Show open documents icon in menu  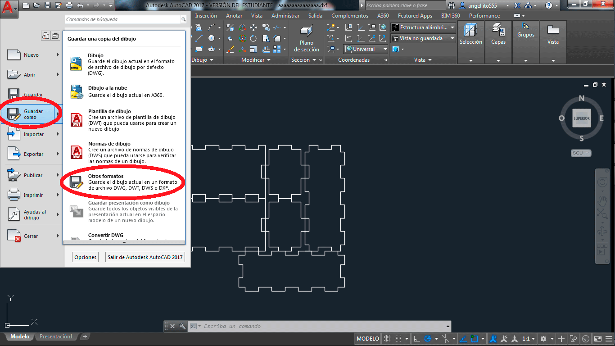coord(55,36)
